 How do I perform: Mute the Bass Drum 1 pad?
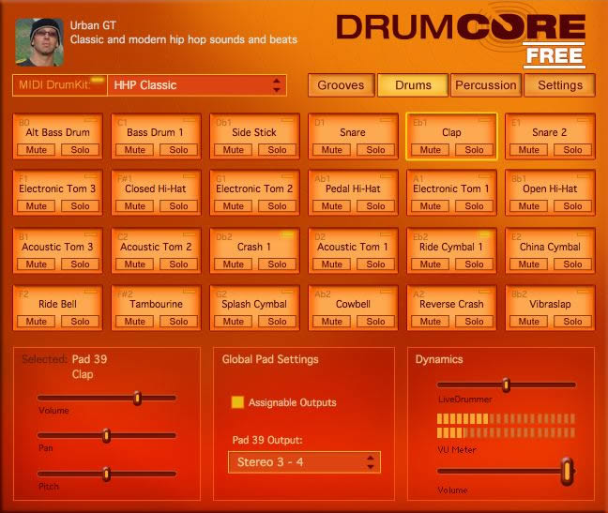(134, 150)
